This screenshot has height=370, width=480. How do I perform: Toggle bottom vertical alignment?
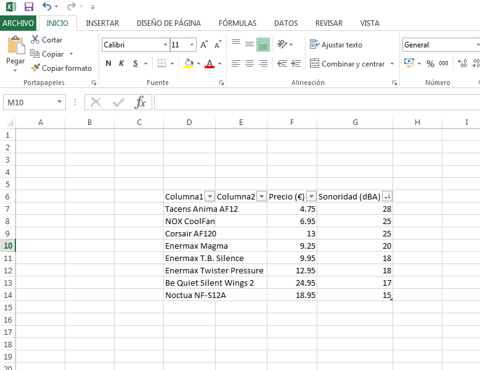pyautogui.click(x=263, y=45)
